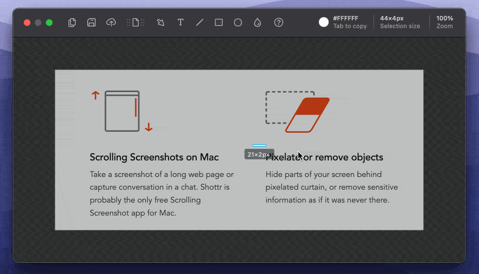Select the blur droplet tool
The height and width of the screenshot is (274, 479).
(x=257, y=23)
